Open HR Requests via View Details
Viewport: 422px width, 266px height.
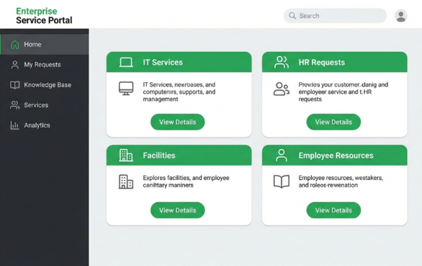click(x=333, y=122)
